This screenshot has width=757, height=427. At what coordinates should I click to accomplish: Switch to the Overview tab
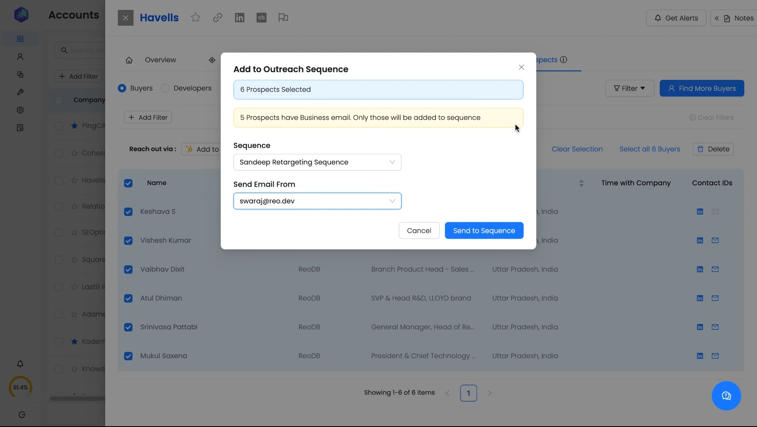[160, 60]
